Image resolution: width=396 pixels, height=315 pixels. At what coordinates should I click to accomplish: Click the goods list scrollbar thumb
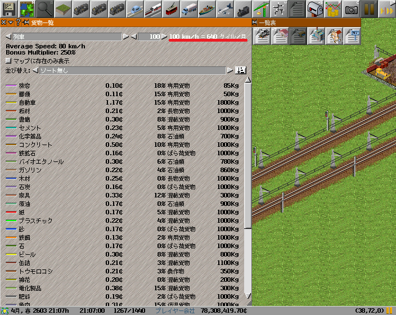coord(248,155)
